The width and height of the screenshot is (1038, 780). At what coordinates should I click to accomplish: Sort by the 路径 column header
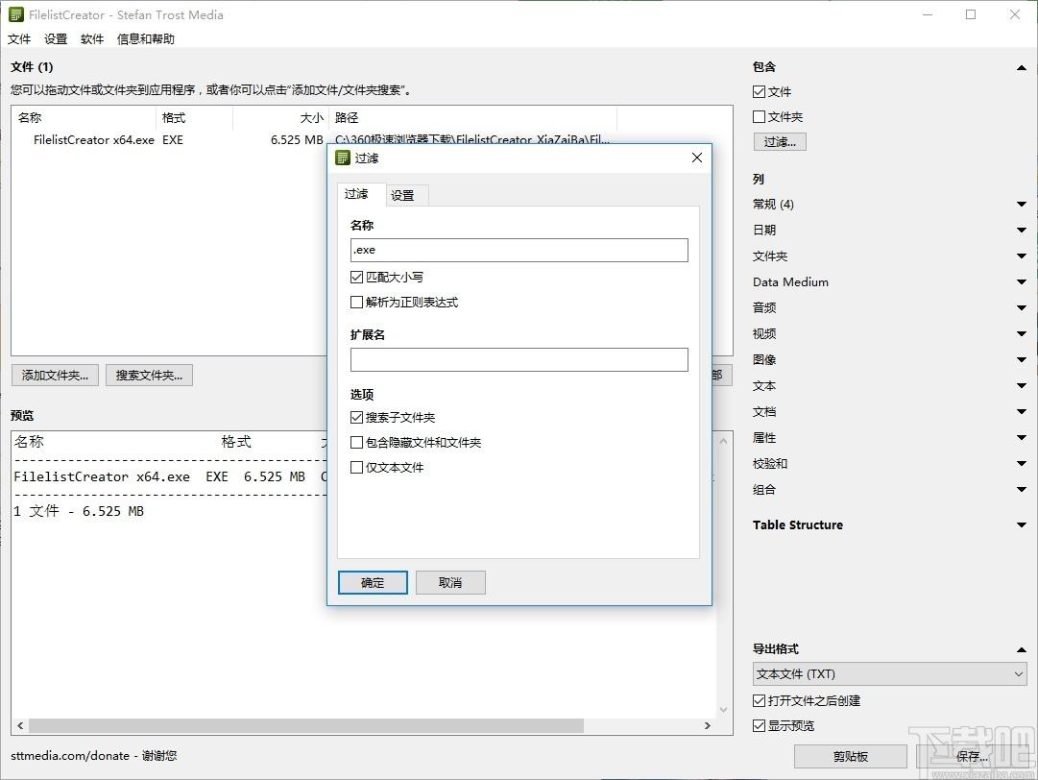472,118
